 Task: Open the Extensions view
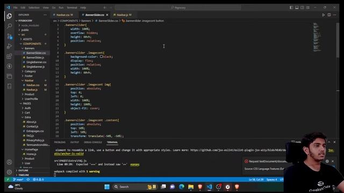[x=9, y=56]
